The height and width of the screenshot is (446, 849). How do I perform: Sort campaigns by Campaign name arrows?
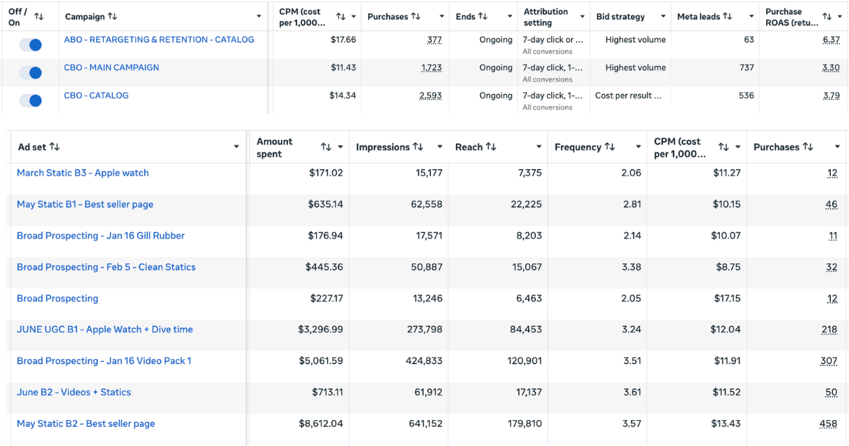tap(112, 16)
